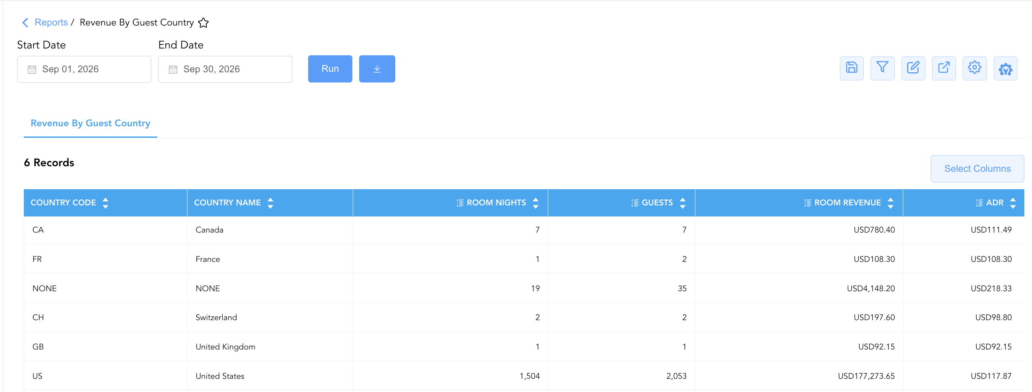Click the USD218.33 ADR value

(x=991, y=289)
